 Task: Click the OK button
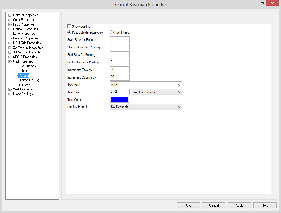188,205
